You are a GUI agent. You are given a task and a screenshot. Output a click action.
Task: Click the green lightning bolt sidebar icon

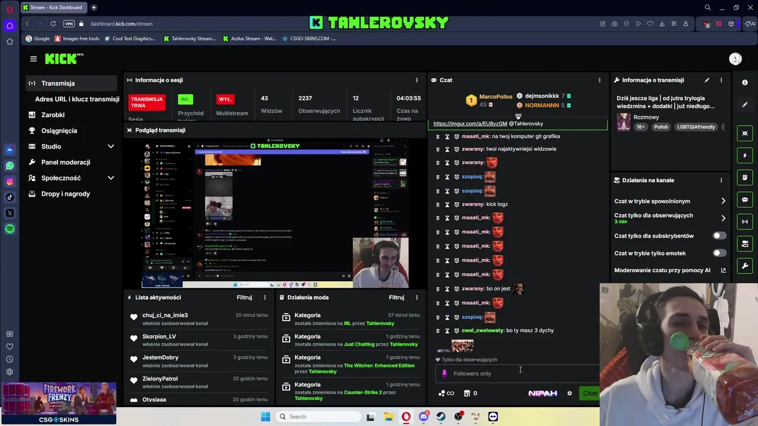pos(745,156)
